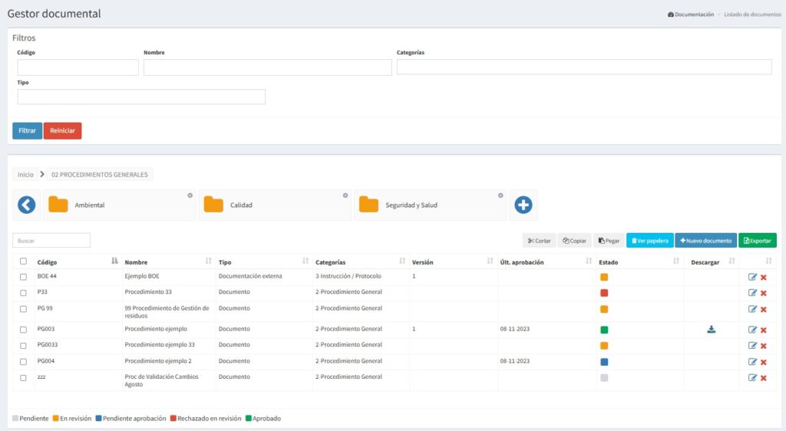The image size is (786, 431).
Task: Click the Copiar button
Action: (574, 241)
